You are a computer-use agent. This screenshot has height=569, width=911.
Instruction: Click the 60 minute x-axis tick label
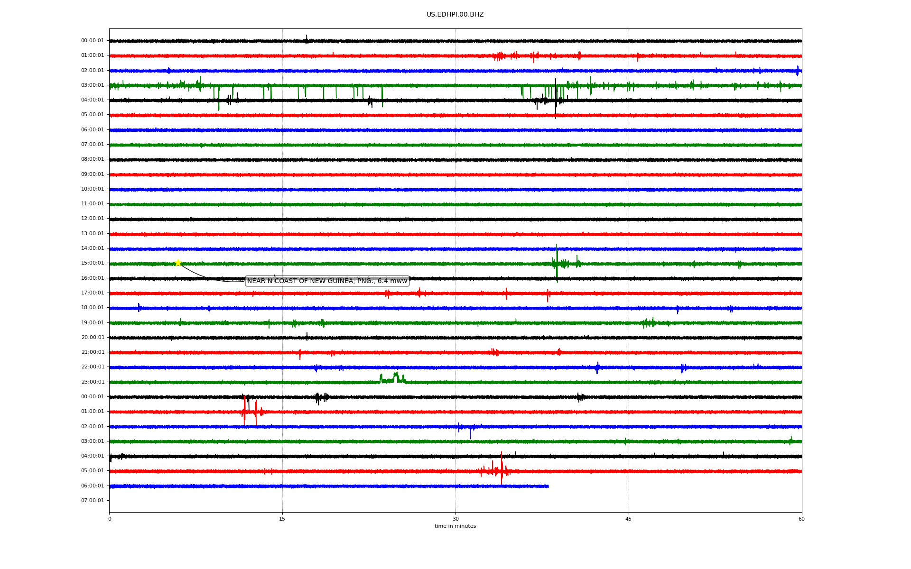801,519
